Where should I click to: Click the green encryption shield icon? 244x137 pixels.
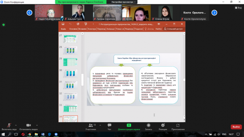[x=3, y=25]
